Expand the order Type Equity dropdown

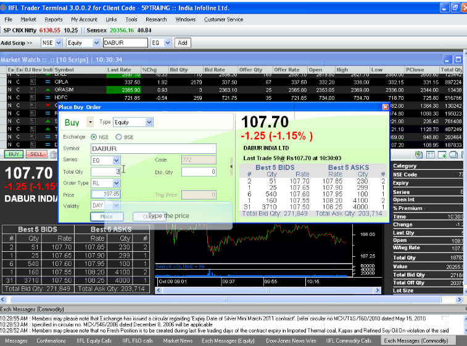[149, 123]
